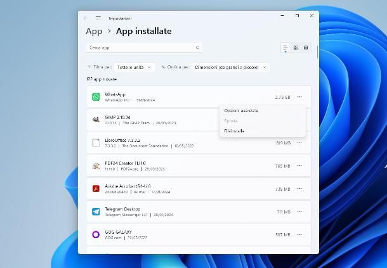Choose 'Opzioni avanzate' in context menu
Viewport: 387px width, 268px height.
[241, 111]
